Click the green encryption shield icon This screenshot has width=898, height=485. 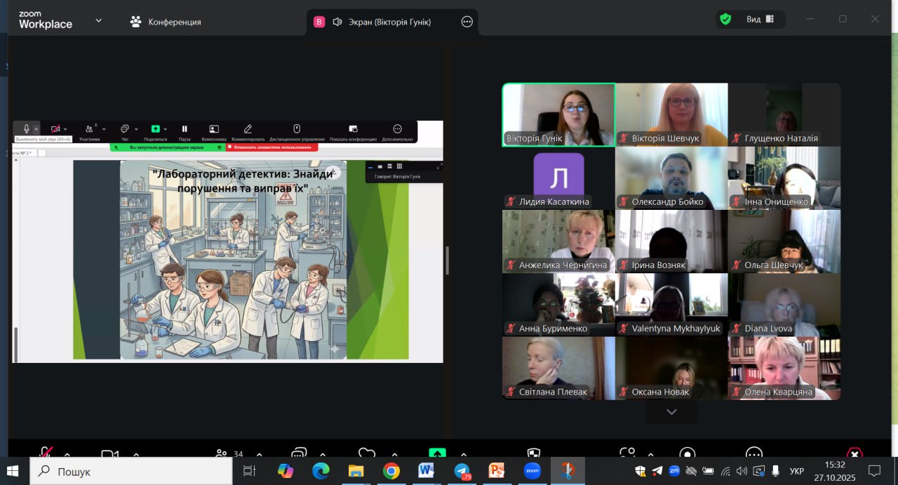coord(725,20)
